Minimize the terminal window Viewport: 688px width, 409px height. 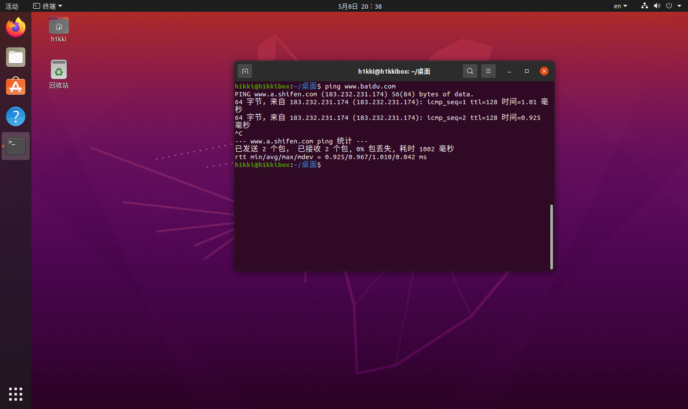(x=509, y=71)
